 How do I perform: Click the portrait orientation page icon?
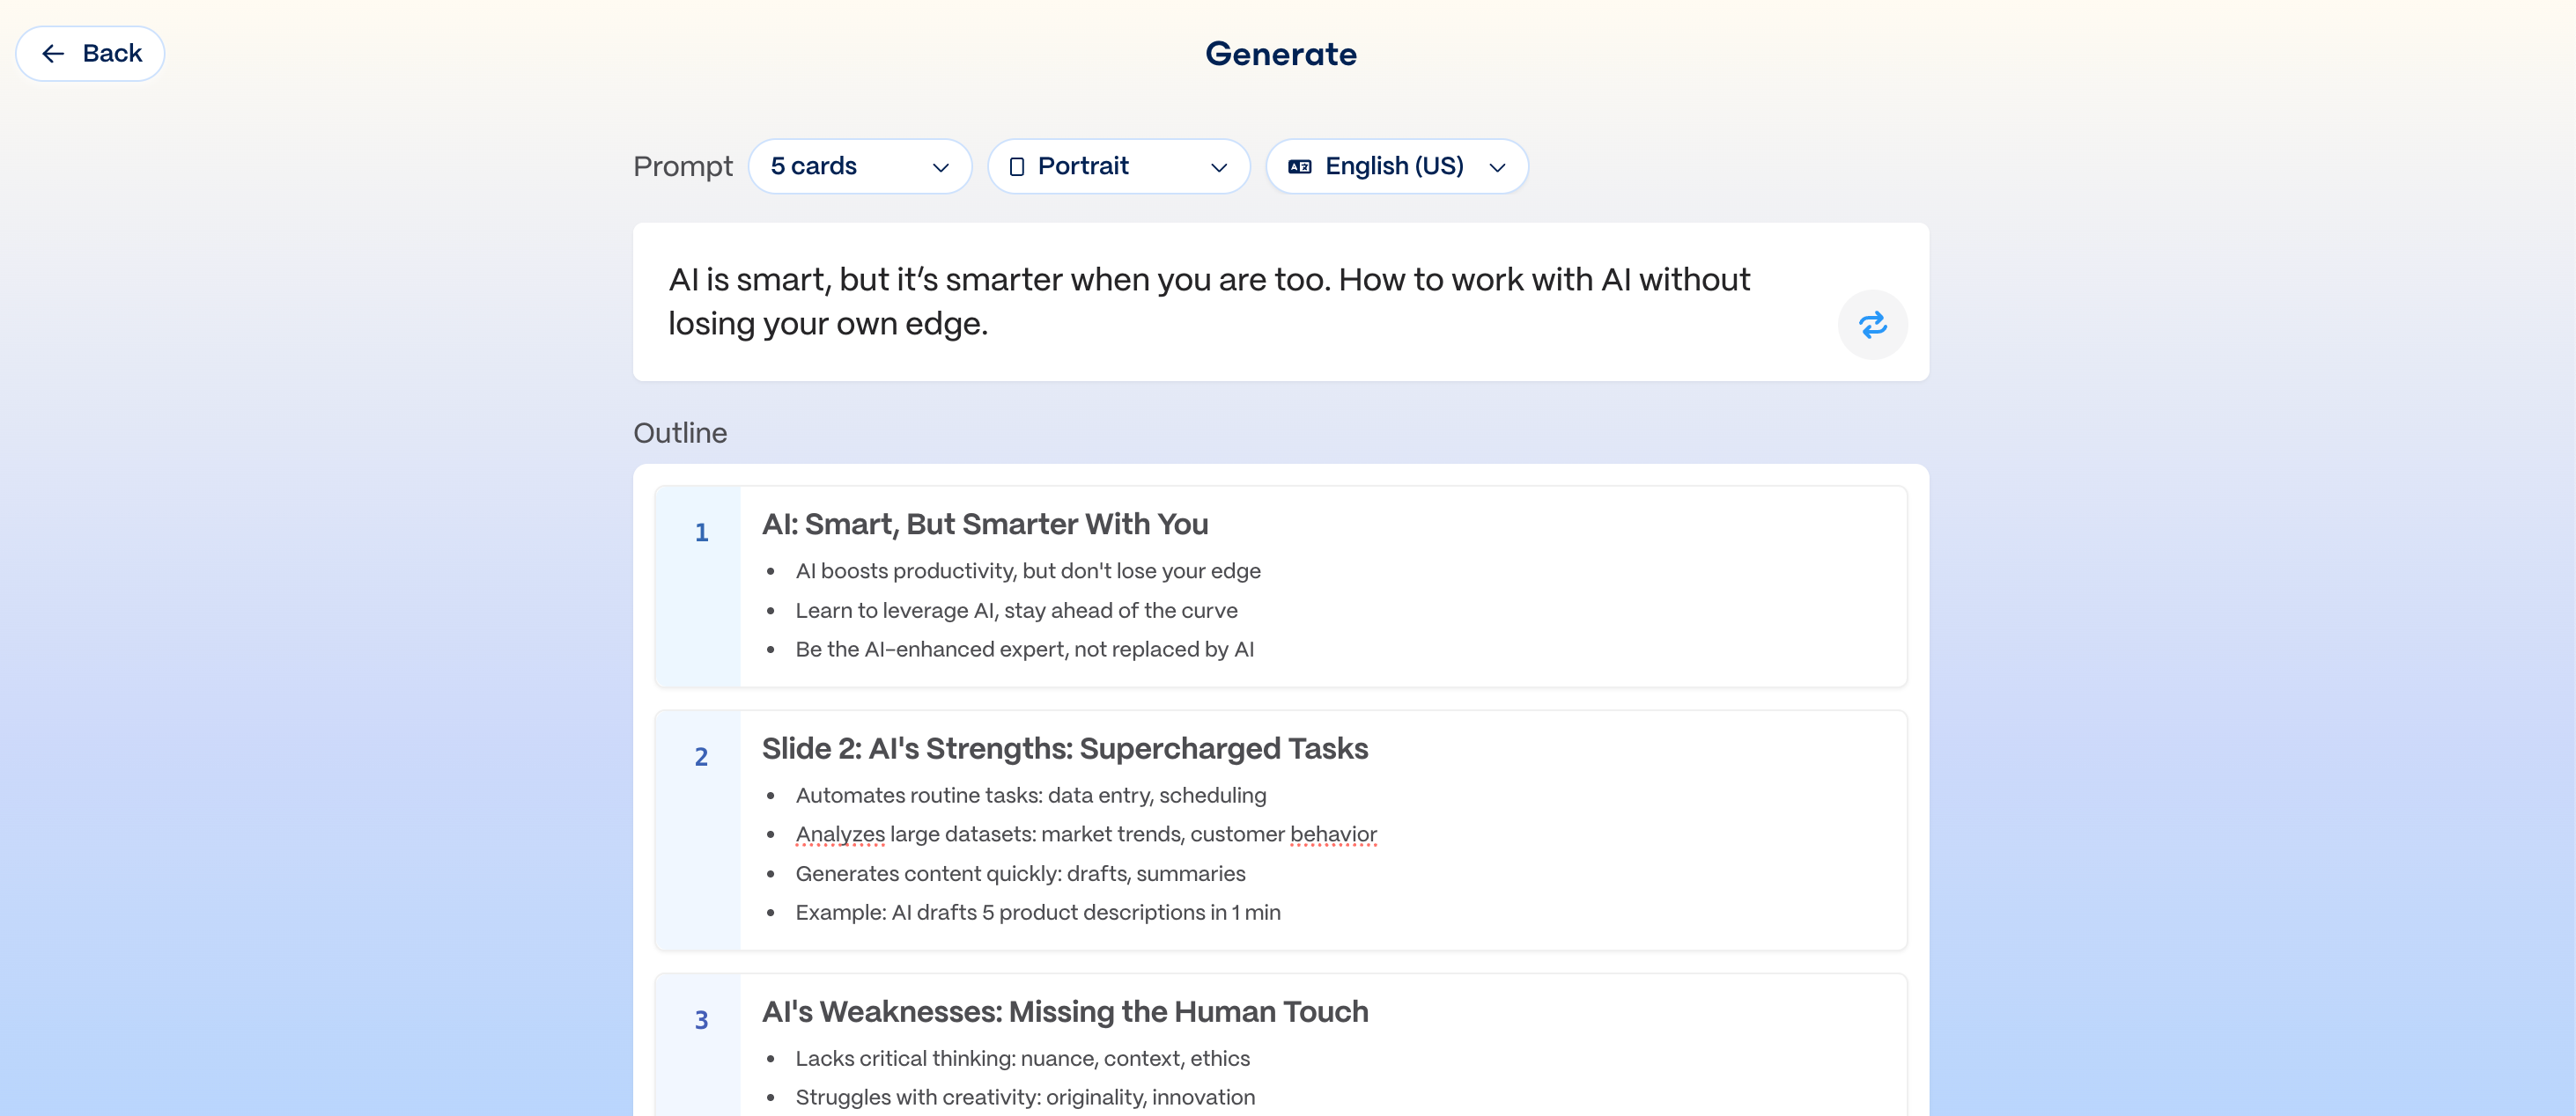pos(1016,167)
